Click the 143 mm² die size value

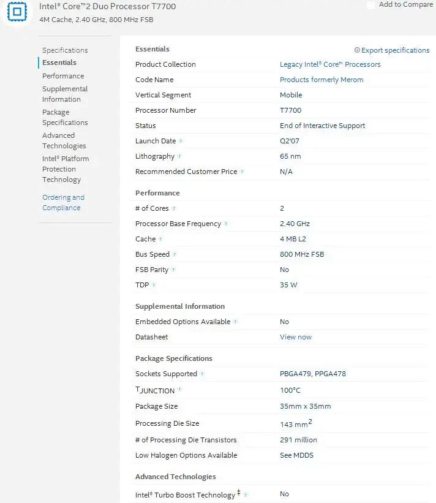click(x=296, y=424)
